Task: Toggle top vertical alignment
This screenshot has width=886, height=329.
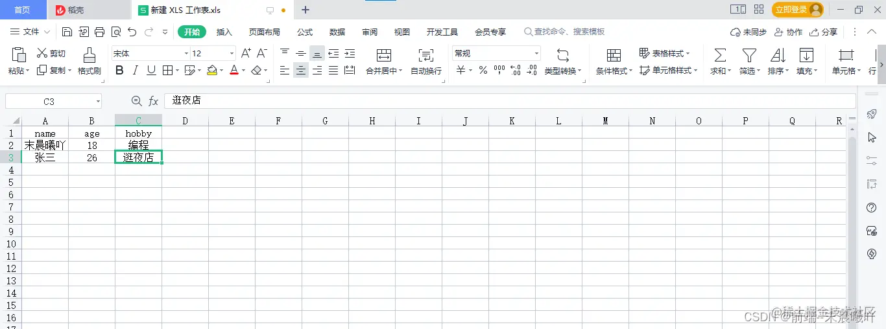Action: click(285, 53)
